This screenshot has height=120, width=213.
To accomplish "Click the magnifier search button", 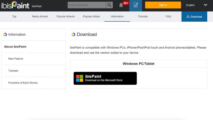I will tap(109, 5).
